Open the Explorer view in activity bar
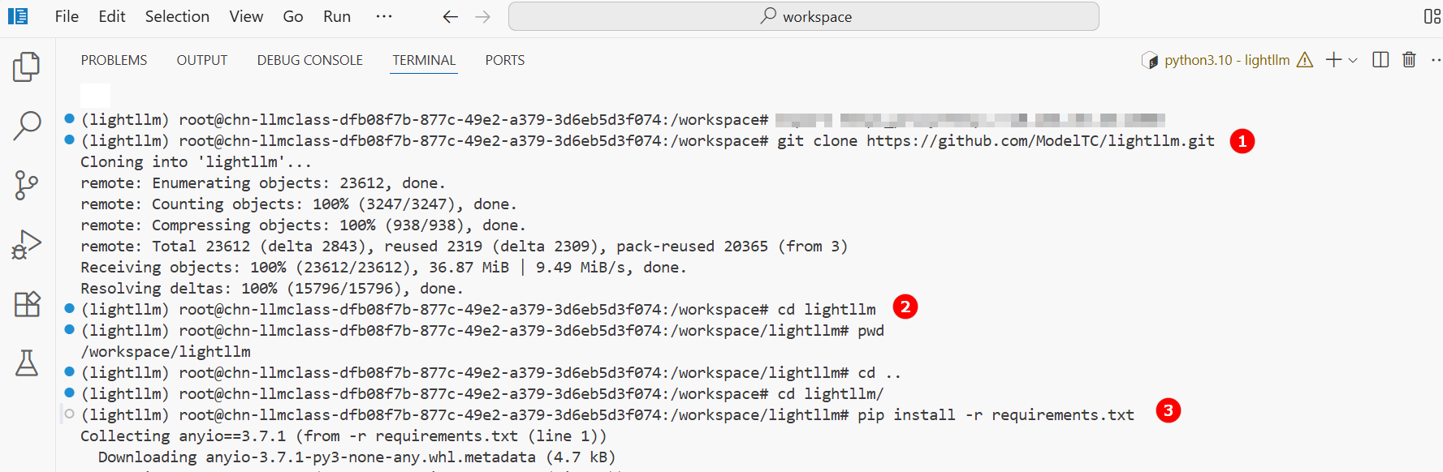The height and width of the screenshot is (472, 1443). click(27, 67)
